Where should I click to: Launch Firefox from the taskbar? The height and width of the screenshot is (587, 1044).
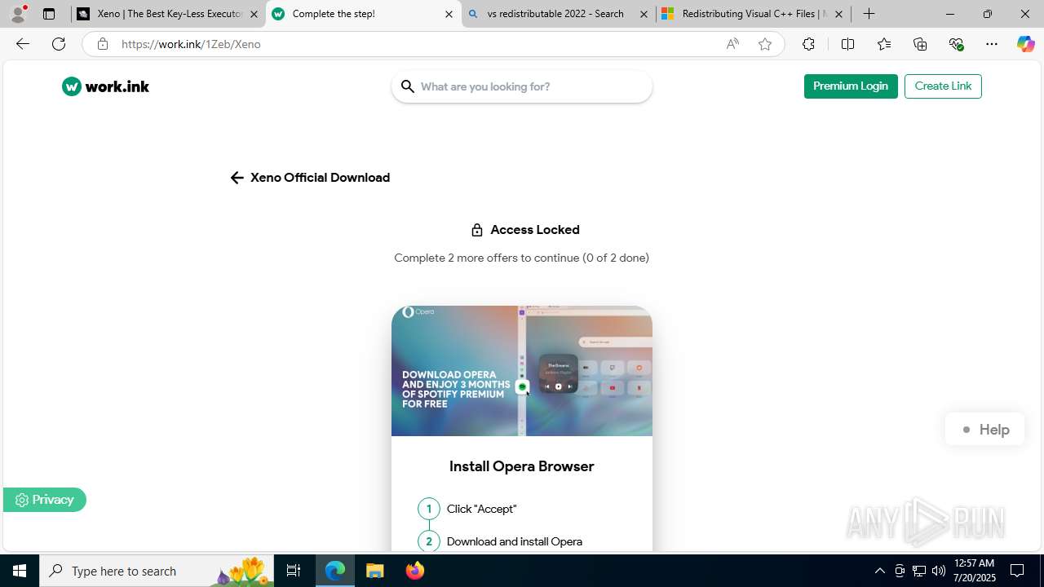pos(415,571)
